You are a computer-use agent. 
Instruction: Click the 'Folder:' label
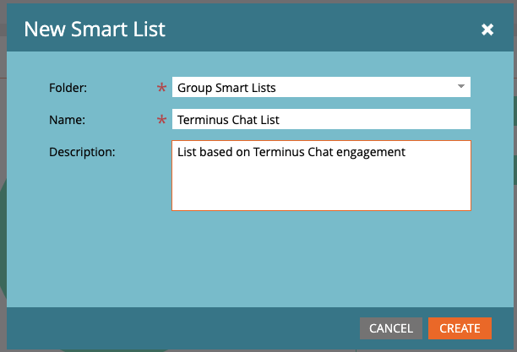(x=68, y=88)
